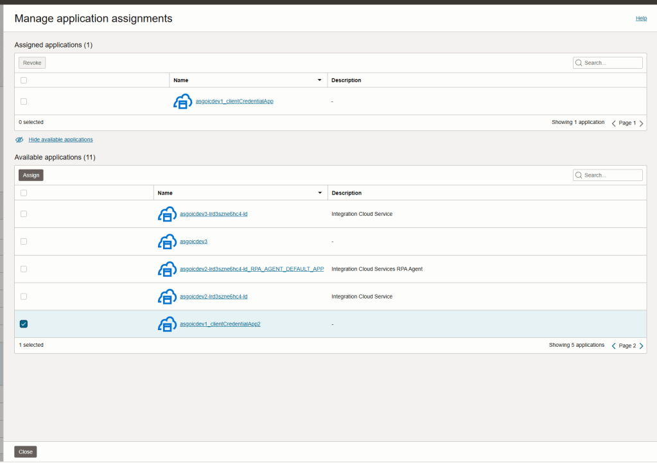Go to previous page of available applications
The width and height of the screenshot is (657, 463).
[613, 345]
